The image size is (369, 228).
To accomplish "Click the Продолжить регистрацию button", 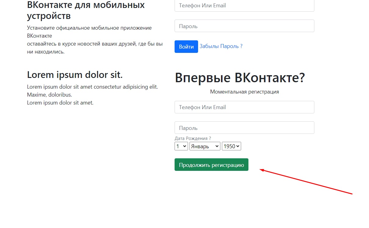I will point(212,165).
